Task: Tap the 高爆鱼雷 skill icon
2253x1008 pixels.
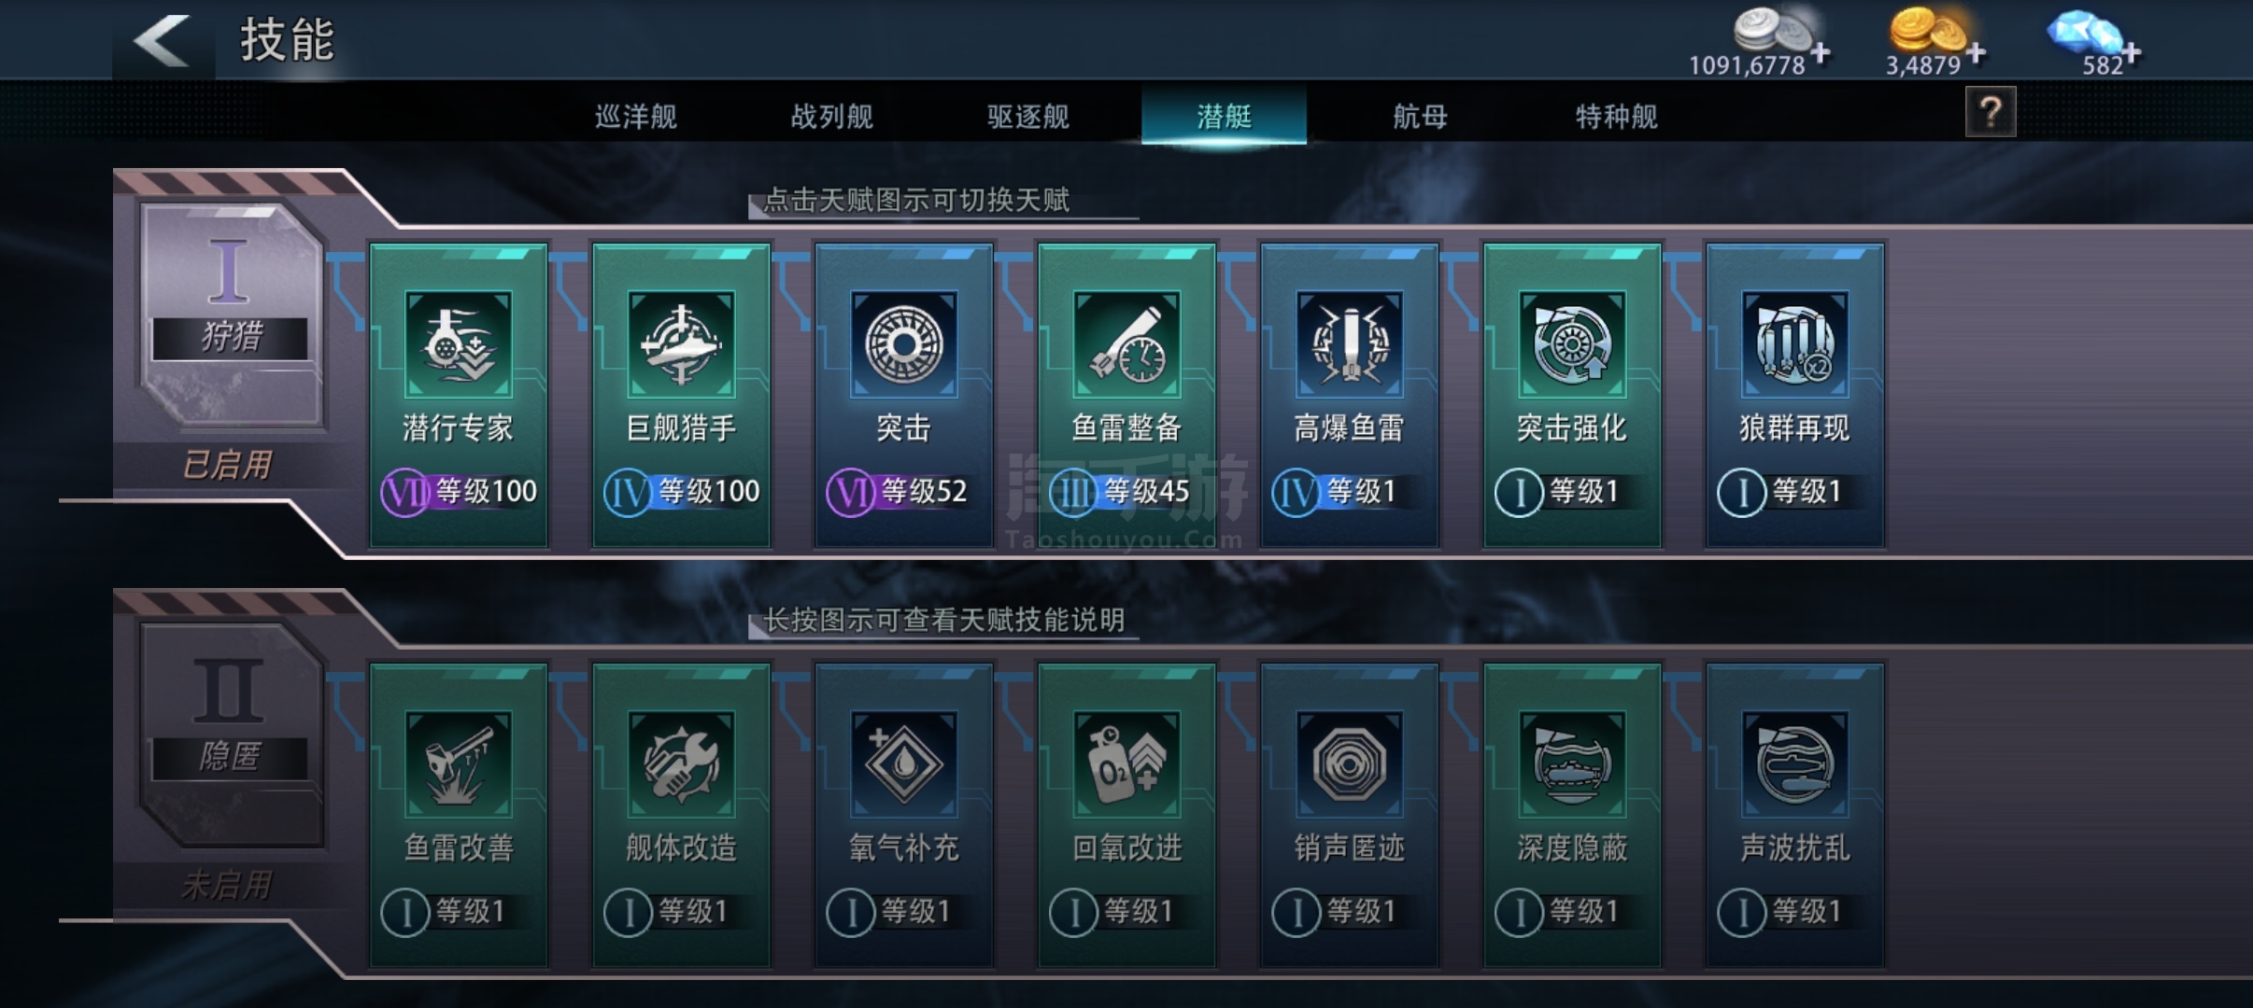Action: pyautogui.click(x=1349, y=344)
